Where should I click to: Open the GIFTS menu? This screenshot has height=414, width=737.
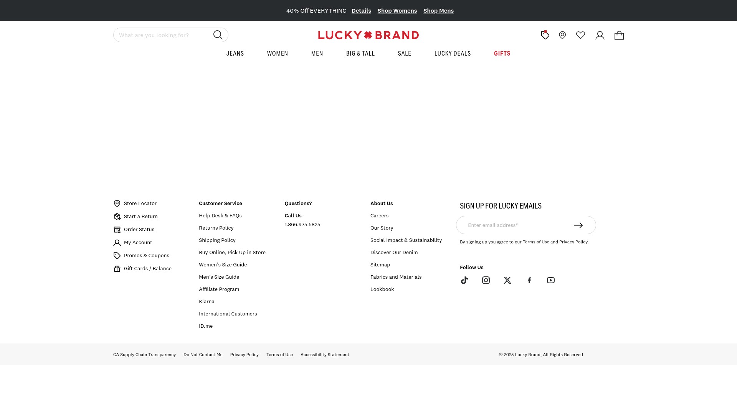coord(502,53)
